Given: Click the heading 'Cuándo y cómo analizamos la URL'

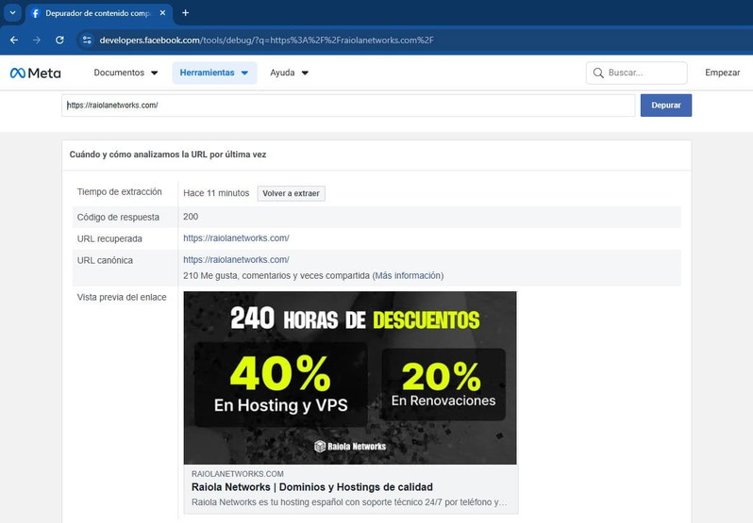Looking at the screenshot, I should [x=168, y=155].
